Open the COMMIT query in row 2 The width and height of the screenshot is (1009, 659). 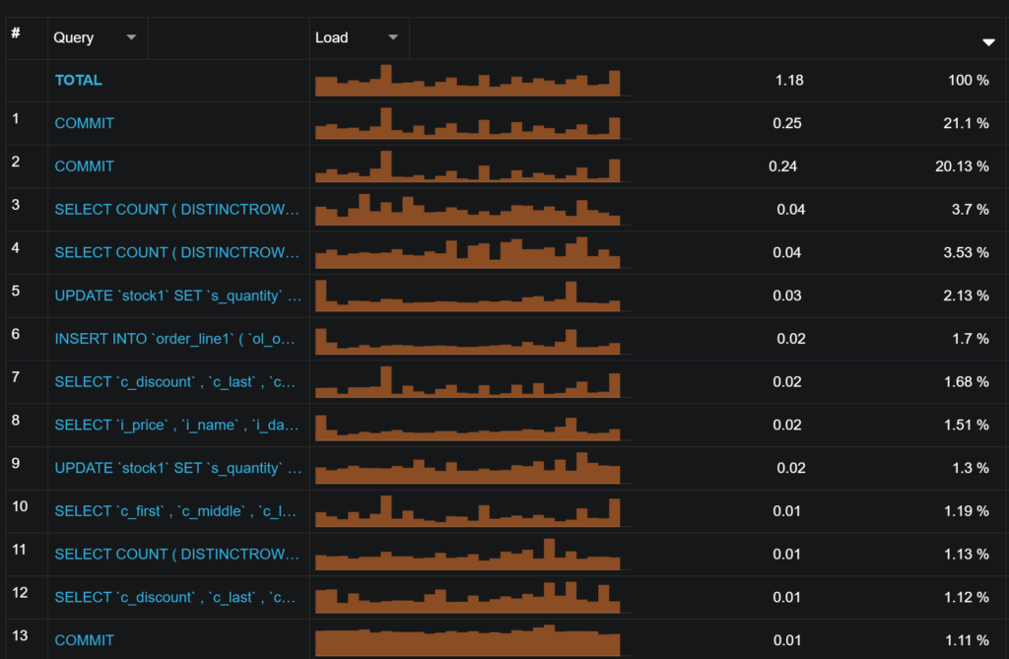click(84, 166)
